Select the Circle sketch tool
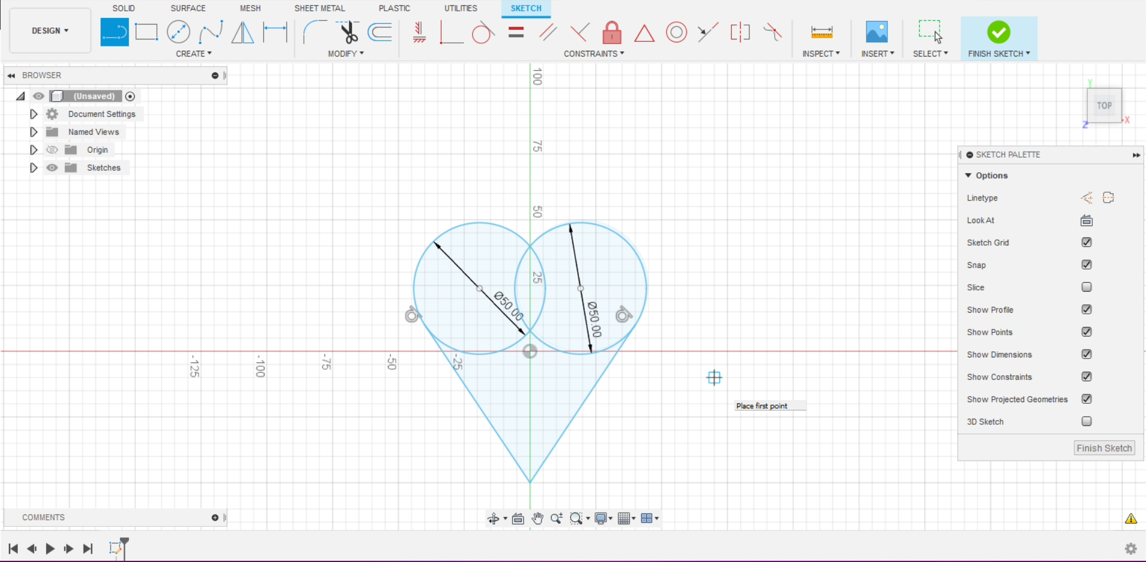Image resolution: width=1146 pixels, height=562 pixels. point(178,32)
